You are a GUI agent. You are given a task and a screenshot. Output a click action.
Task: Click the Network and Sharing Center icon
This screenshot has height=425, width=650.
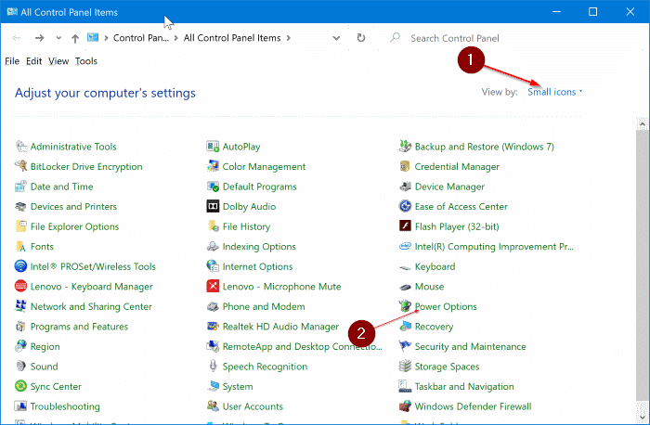20,306
